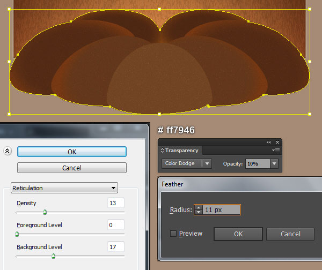Enable the Preview checkbox in Feather dialog
The image size is (322, 270).
coord(173,234)
